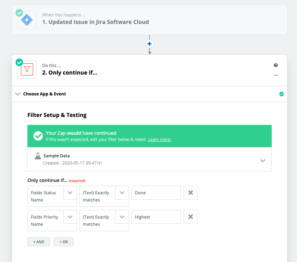Click the + OR button
The image size is (297, 262).
pos(63,241)
